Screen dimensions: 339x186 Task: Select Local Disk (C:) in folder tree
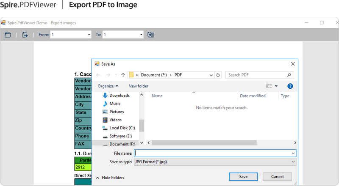click(119, 128)
